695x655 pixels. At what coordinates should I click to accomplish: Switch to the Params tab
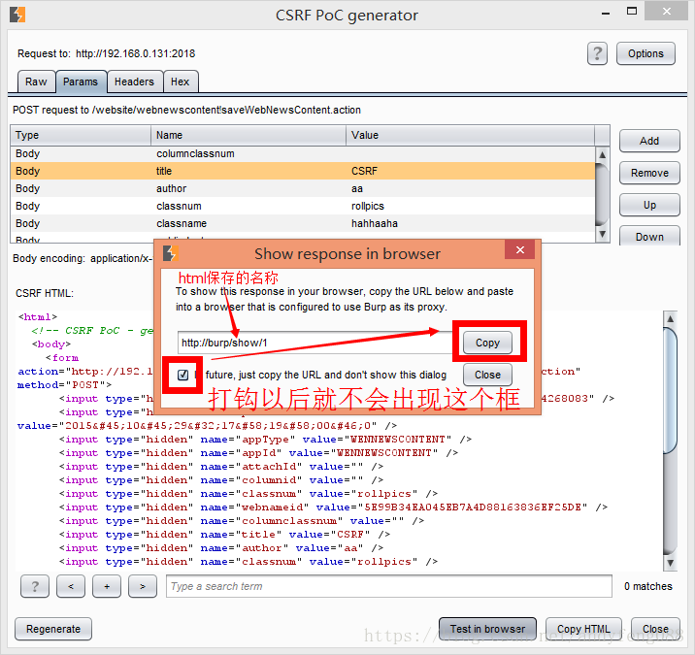coord(81,82)
